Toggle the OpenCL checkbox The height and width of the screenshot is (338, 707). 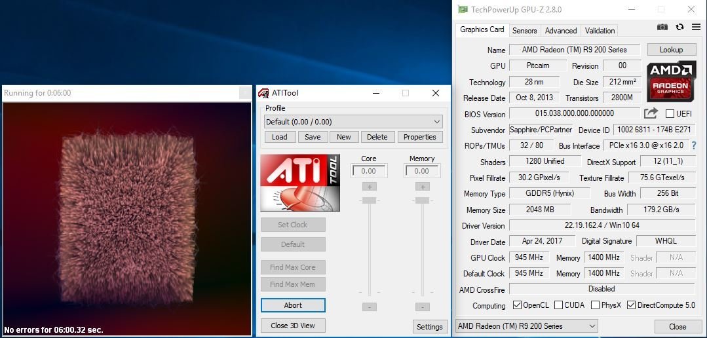tap(517, 305)
